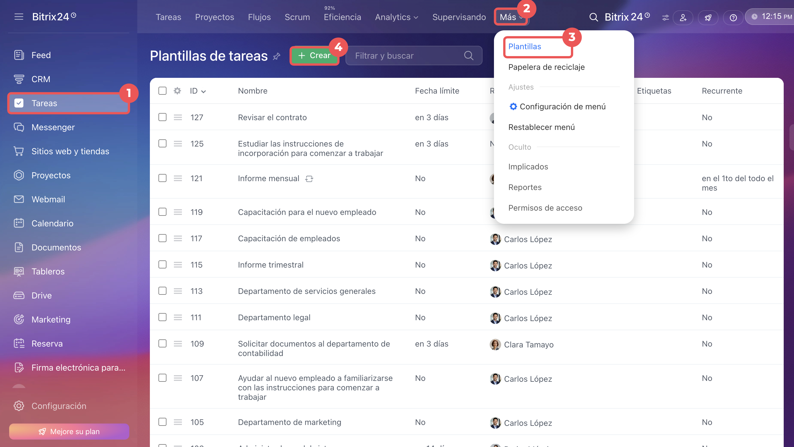Focus the Filtrar y buscar search field

point(414,56)
